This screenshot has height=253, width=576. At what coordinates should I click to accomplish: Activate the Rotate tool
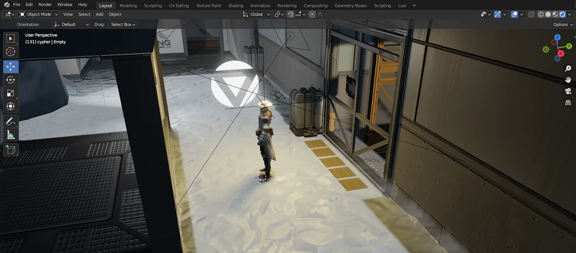(11, 80)
